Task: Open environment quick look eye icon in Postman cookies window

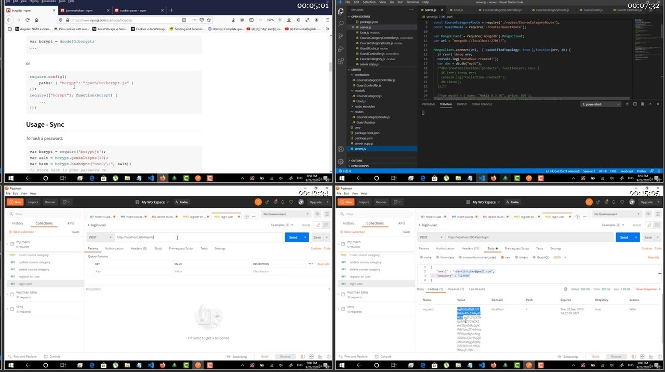Action: tap(648, 214)
